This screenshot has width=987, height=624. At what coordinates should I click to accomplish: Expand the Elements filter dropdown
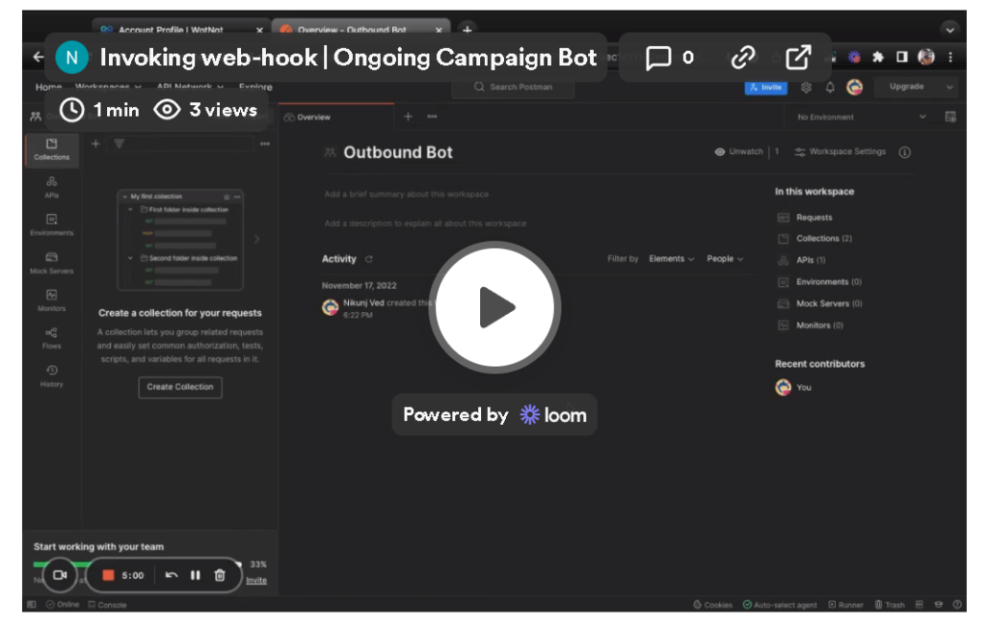pyautogui.click(x=671, y=259)
